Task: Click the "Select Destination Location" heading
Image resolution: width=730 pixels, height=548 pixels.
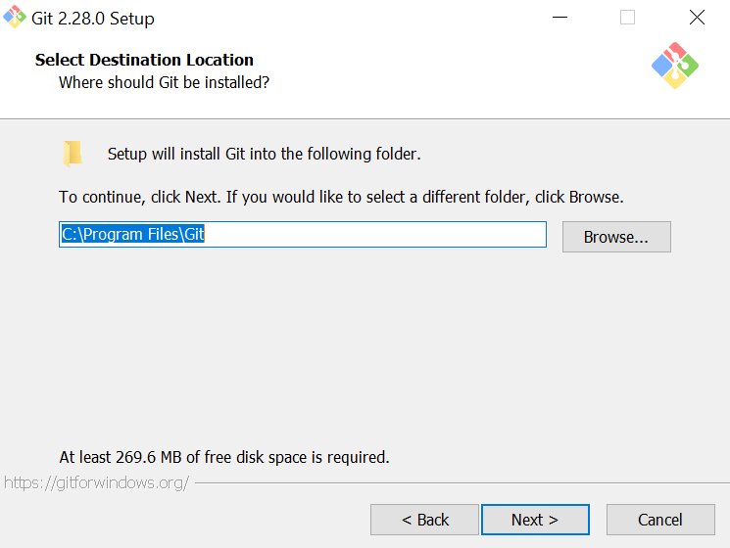Action: 144,60
